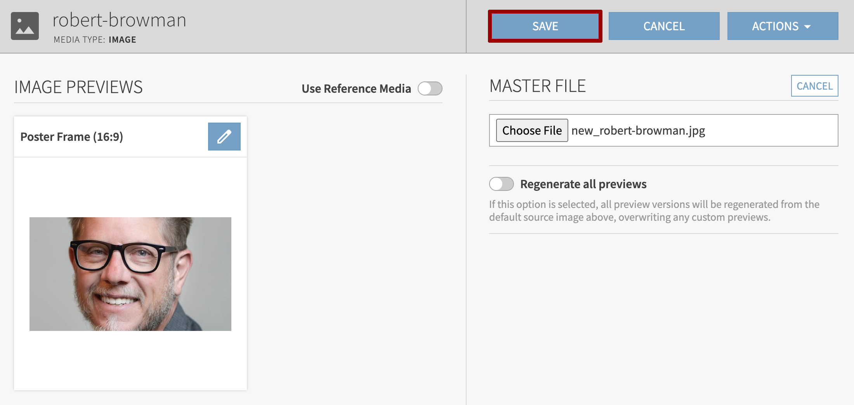This screenshot has height=405, width=854.
Task: Click the MASTER FILE section heading
Action: [x=537, y=86]
